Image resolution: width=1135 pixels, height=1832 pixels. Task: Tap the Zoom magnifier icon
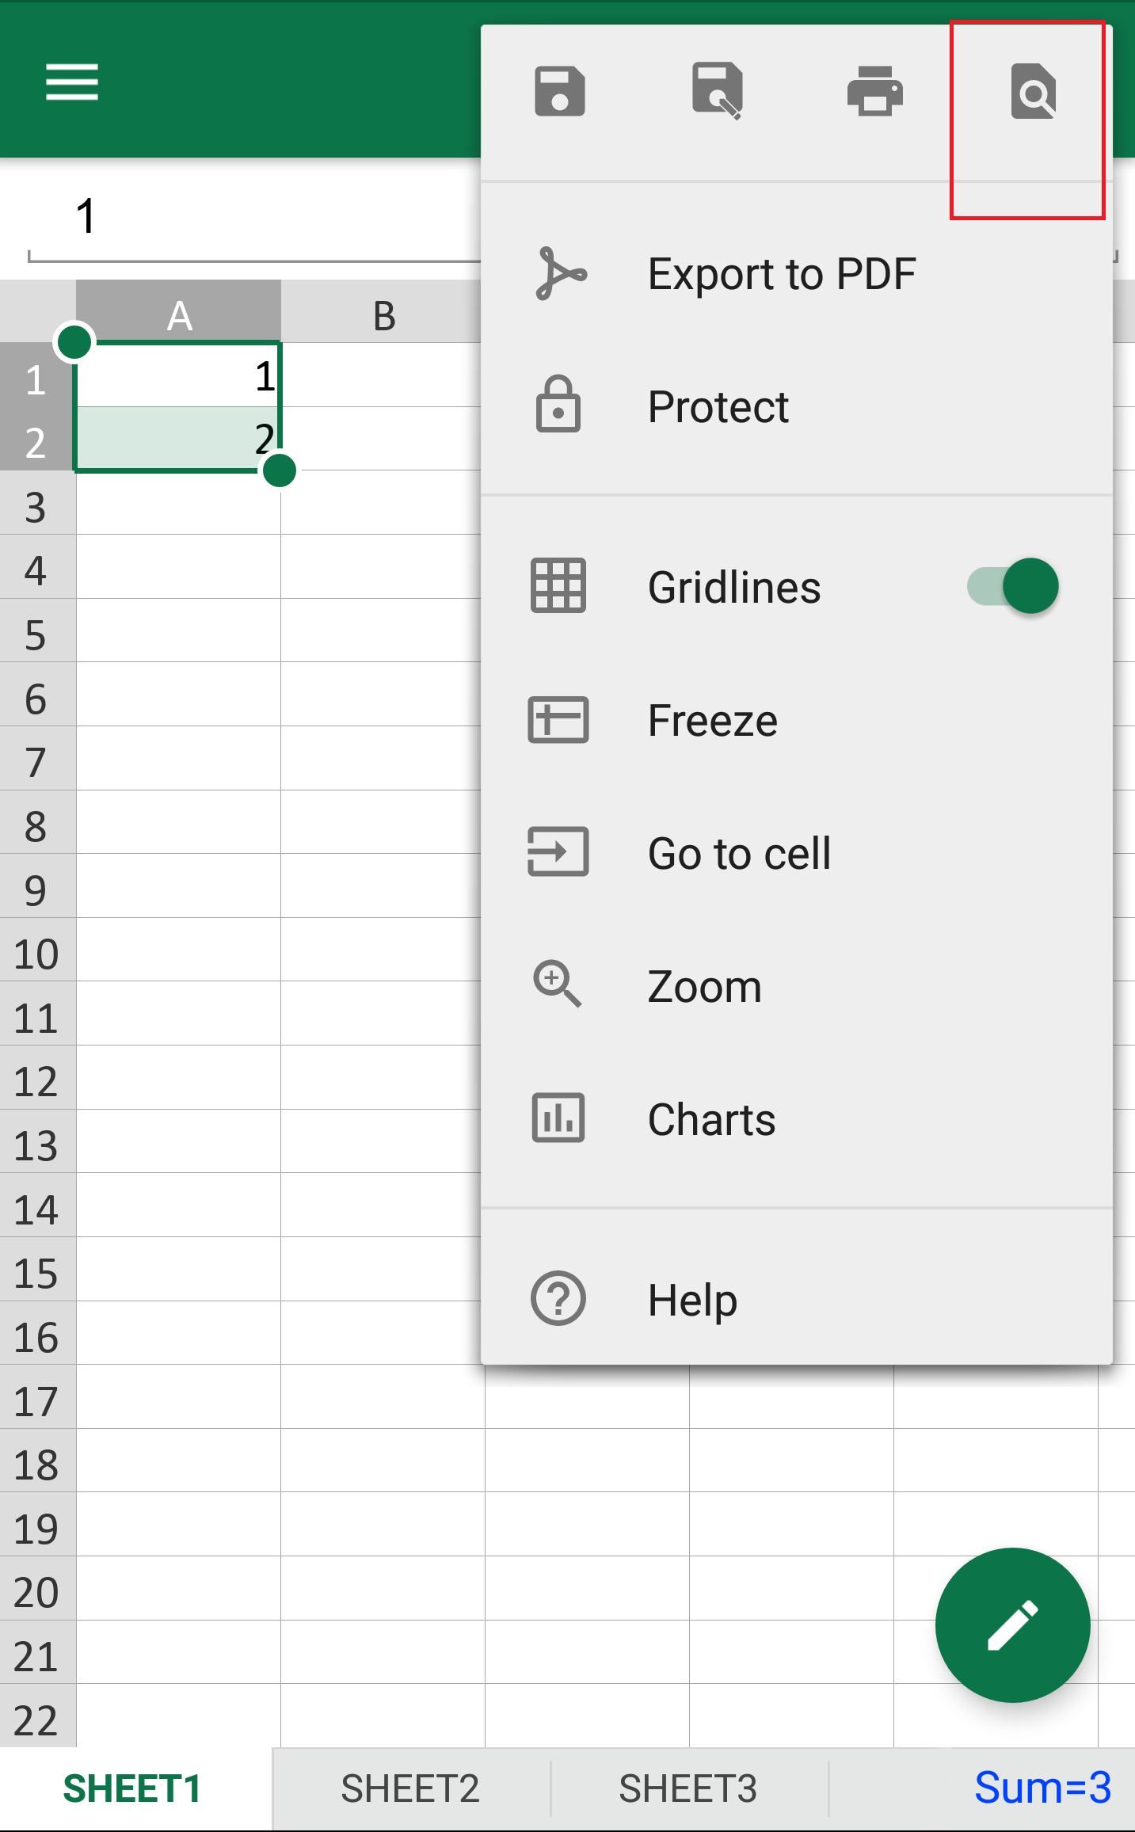coord(558,985)
